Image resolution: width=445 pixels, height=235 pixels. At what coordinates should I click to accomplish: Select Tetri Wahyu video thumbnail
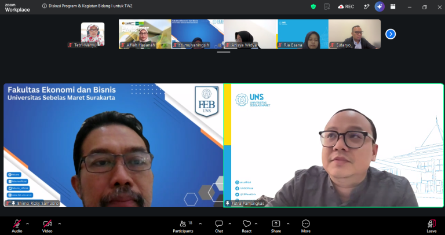tap(93, 34)
